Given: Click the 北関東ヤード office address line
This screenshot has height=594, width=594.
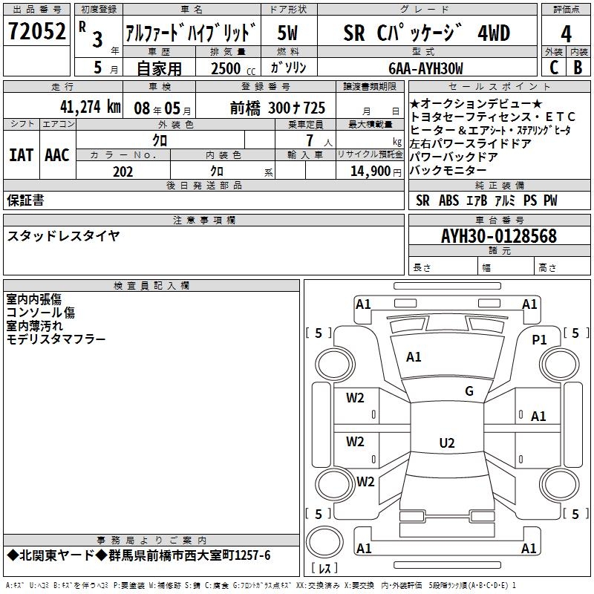Looking at the screenshot, I should (139, 555).
